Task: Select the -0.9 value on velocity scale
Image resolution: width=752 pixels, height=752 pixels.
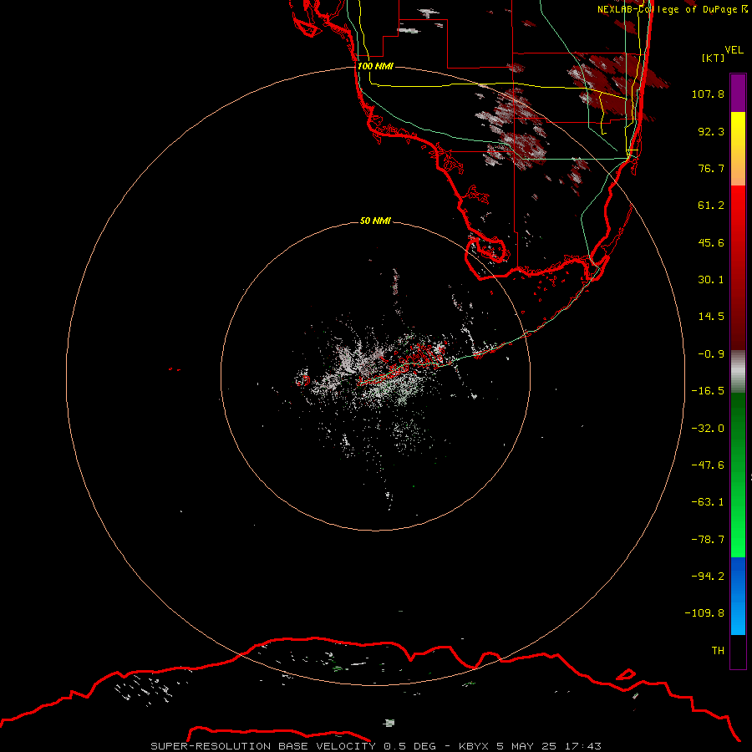Action: pyautogui.click(x=711, y=354)
